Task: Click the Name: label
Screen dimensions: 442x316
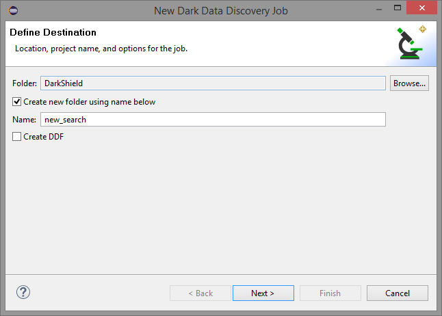Action: pos(24,120)
